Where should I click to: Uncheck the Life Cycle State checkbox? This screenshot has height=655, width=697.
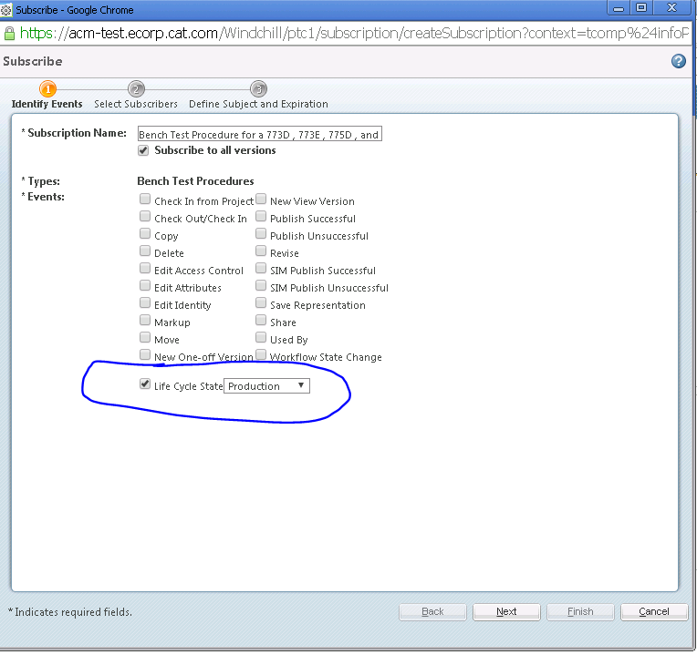pyautogui.click(x=145, y=384)
